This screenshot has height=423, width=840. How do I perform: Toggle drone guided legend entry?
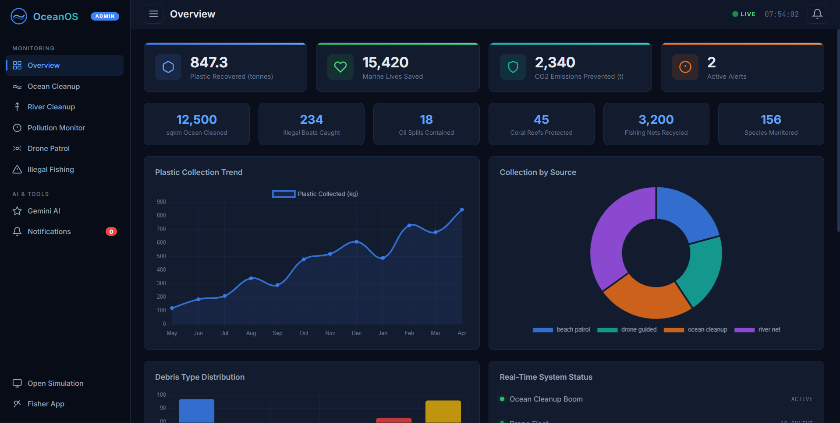[x=627, y=329]
